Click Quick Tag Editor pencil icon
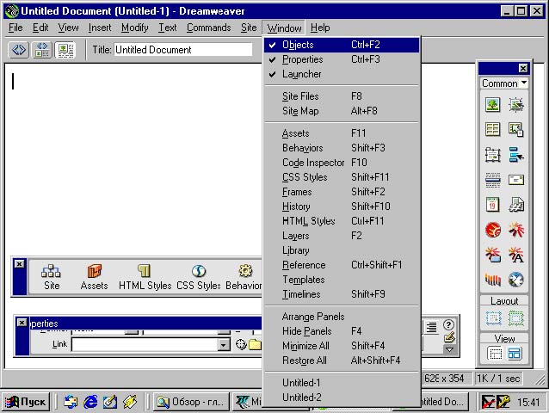Viewport: 549px width, 413px height. click(x=449, y=337)
